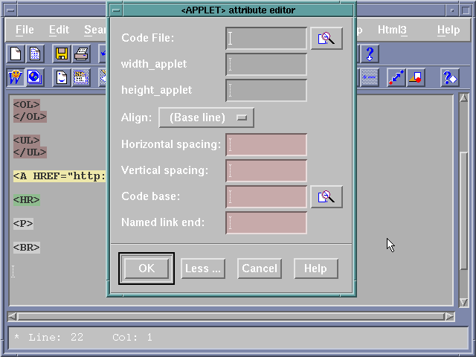Click the Save floppy disk icon
Viewport: 476px width, 357px height.
pyautogui.click(x=62, y=54)
